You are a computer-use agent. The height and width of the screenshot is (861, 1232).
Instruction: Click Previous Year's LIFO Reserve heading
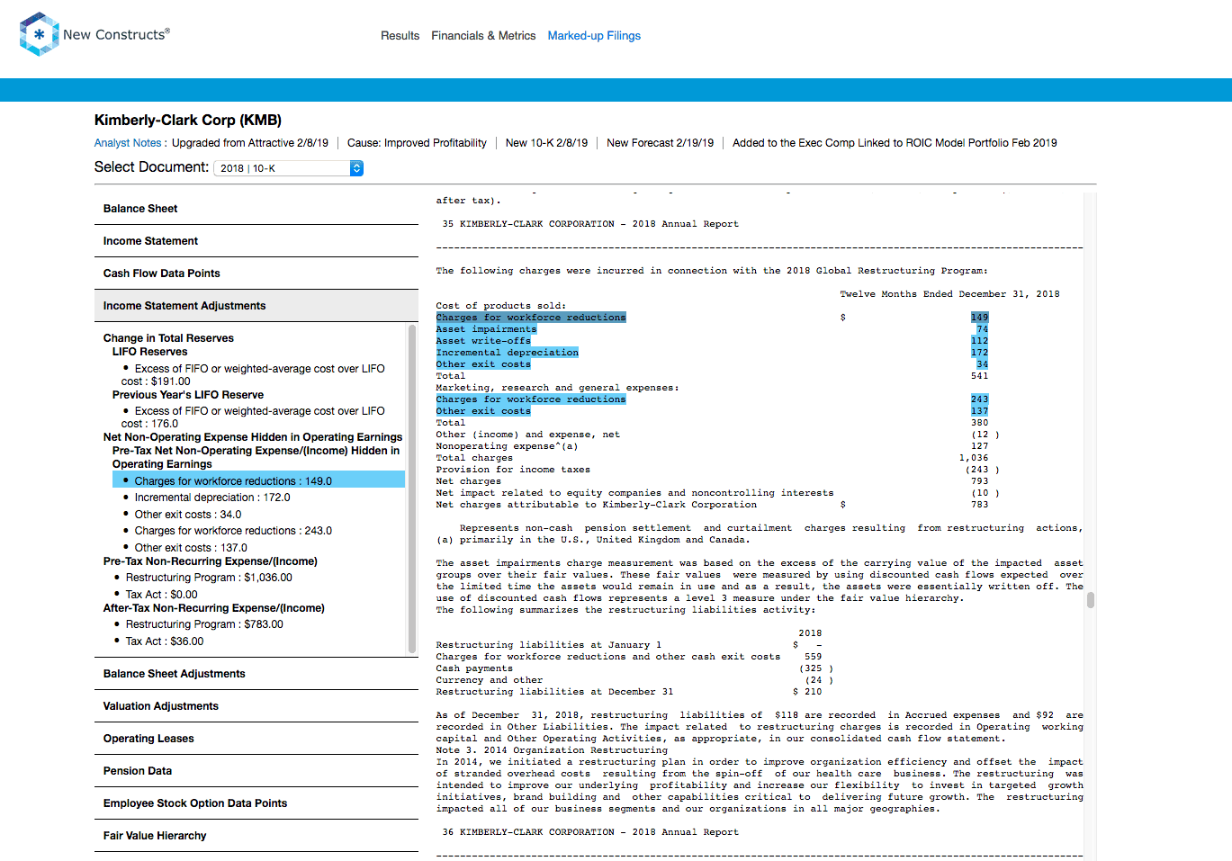click(188, 395)
